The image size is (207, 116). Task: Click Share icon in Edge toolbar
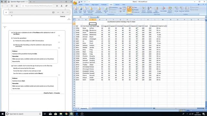pos(66,6)
